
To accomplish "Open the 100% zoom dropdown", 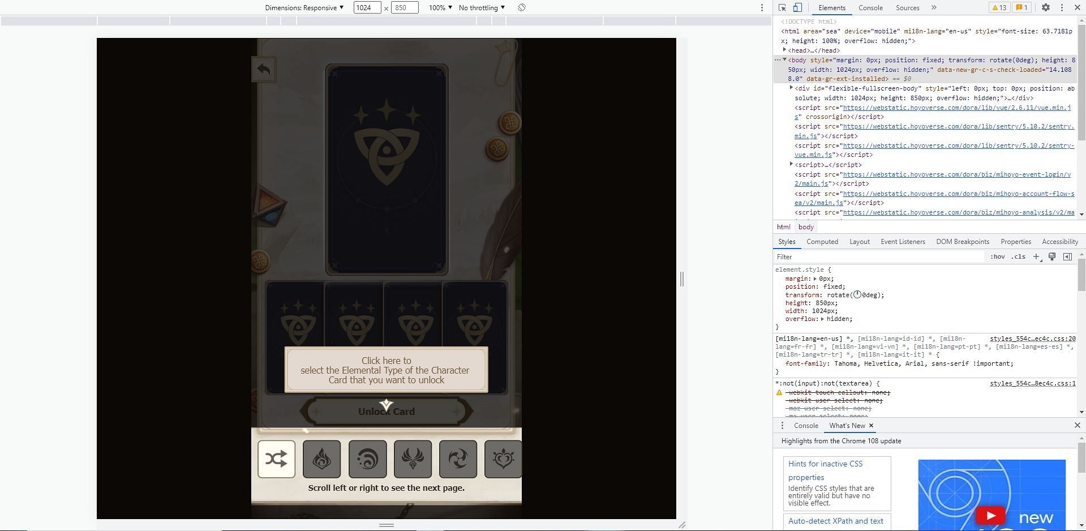I will coord(440,8).
